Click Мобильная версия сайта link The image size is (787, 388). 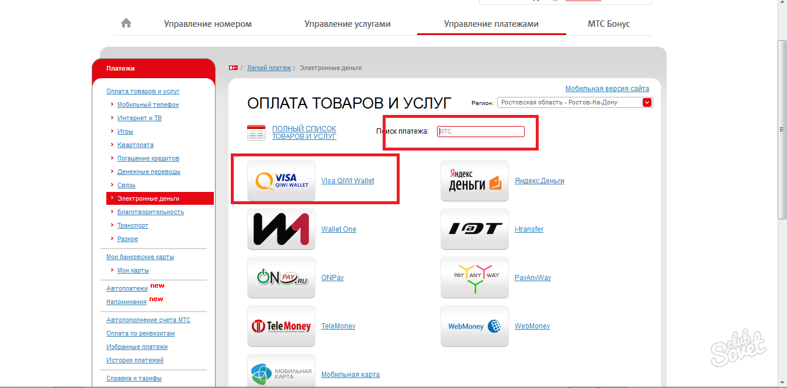607,89
